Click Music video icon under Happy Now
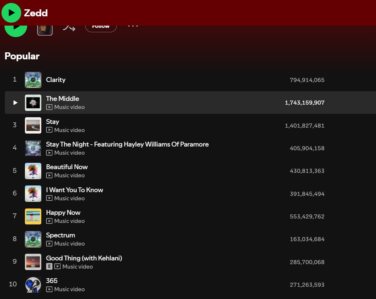Screen dimensions: 376x299 pos(49,221)
